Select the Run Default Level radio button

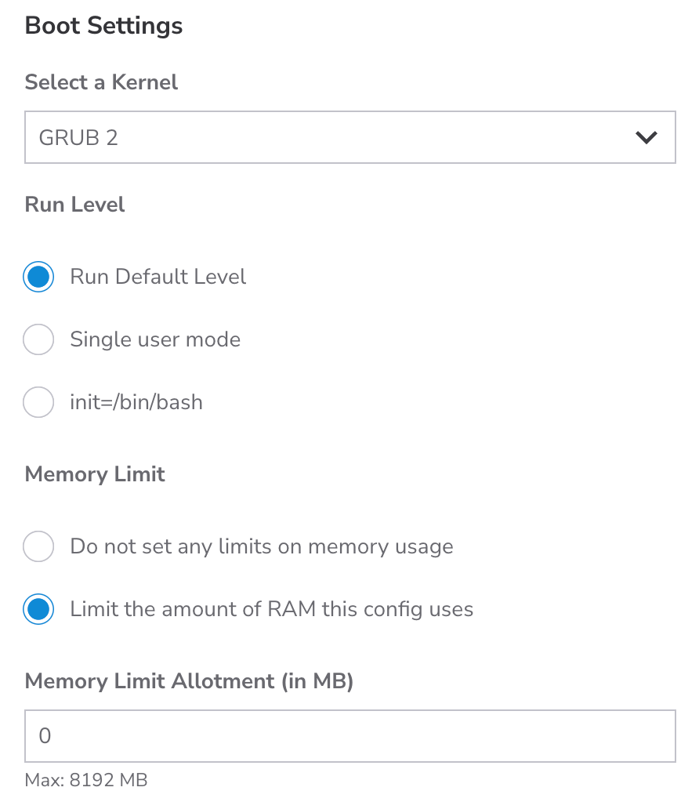(38, 277)
